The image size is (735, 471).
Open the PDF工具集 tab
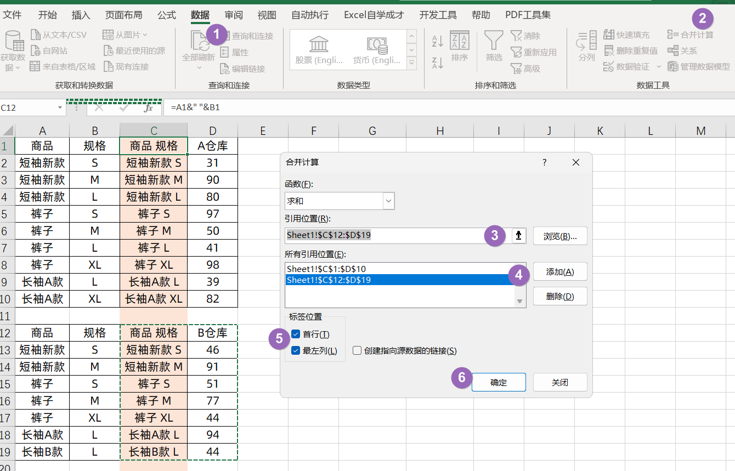528,15
